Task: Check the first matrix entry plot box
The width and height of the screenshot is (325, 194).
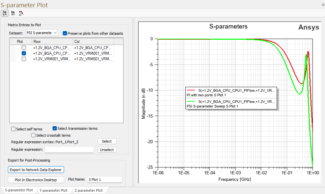Action: [24, 48]
